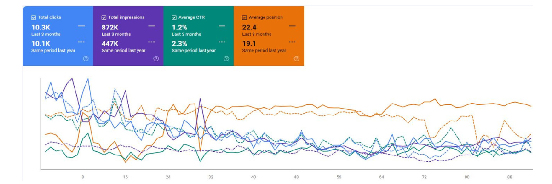Click dashed line legend marker beside 19.1
Image resolution: width=552 pixels, height=184 pixels.
click(292, 42)
